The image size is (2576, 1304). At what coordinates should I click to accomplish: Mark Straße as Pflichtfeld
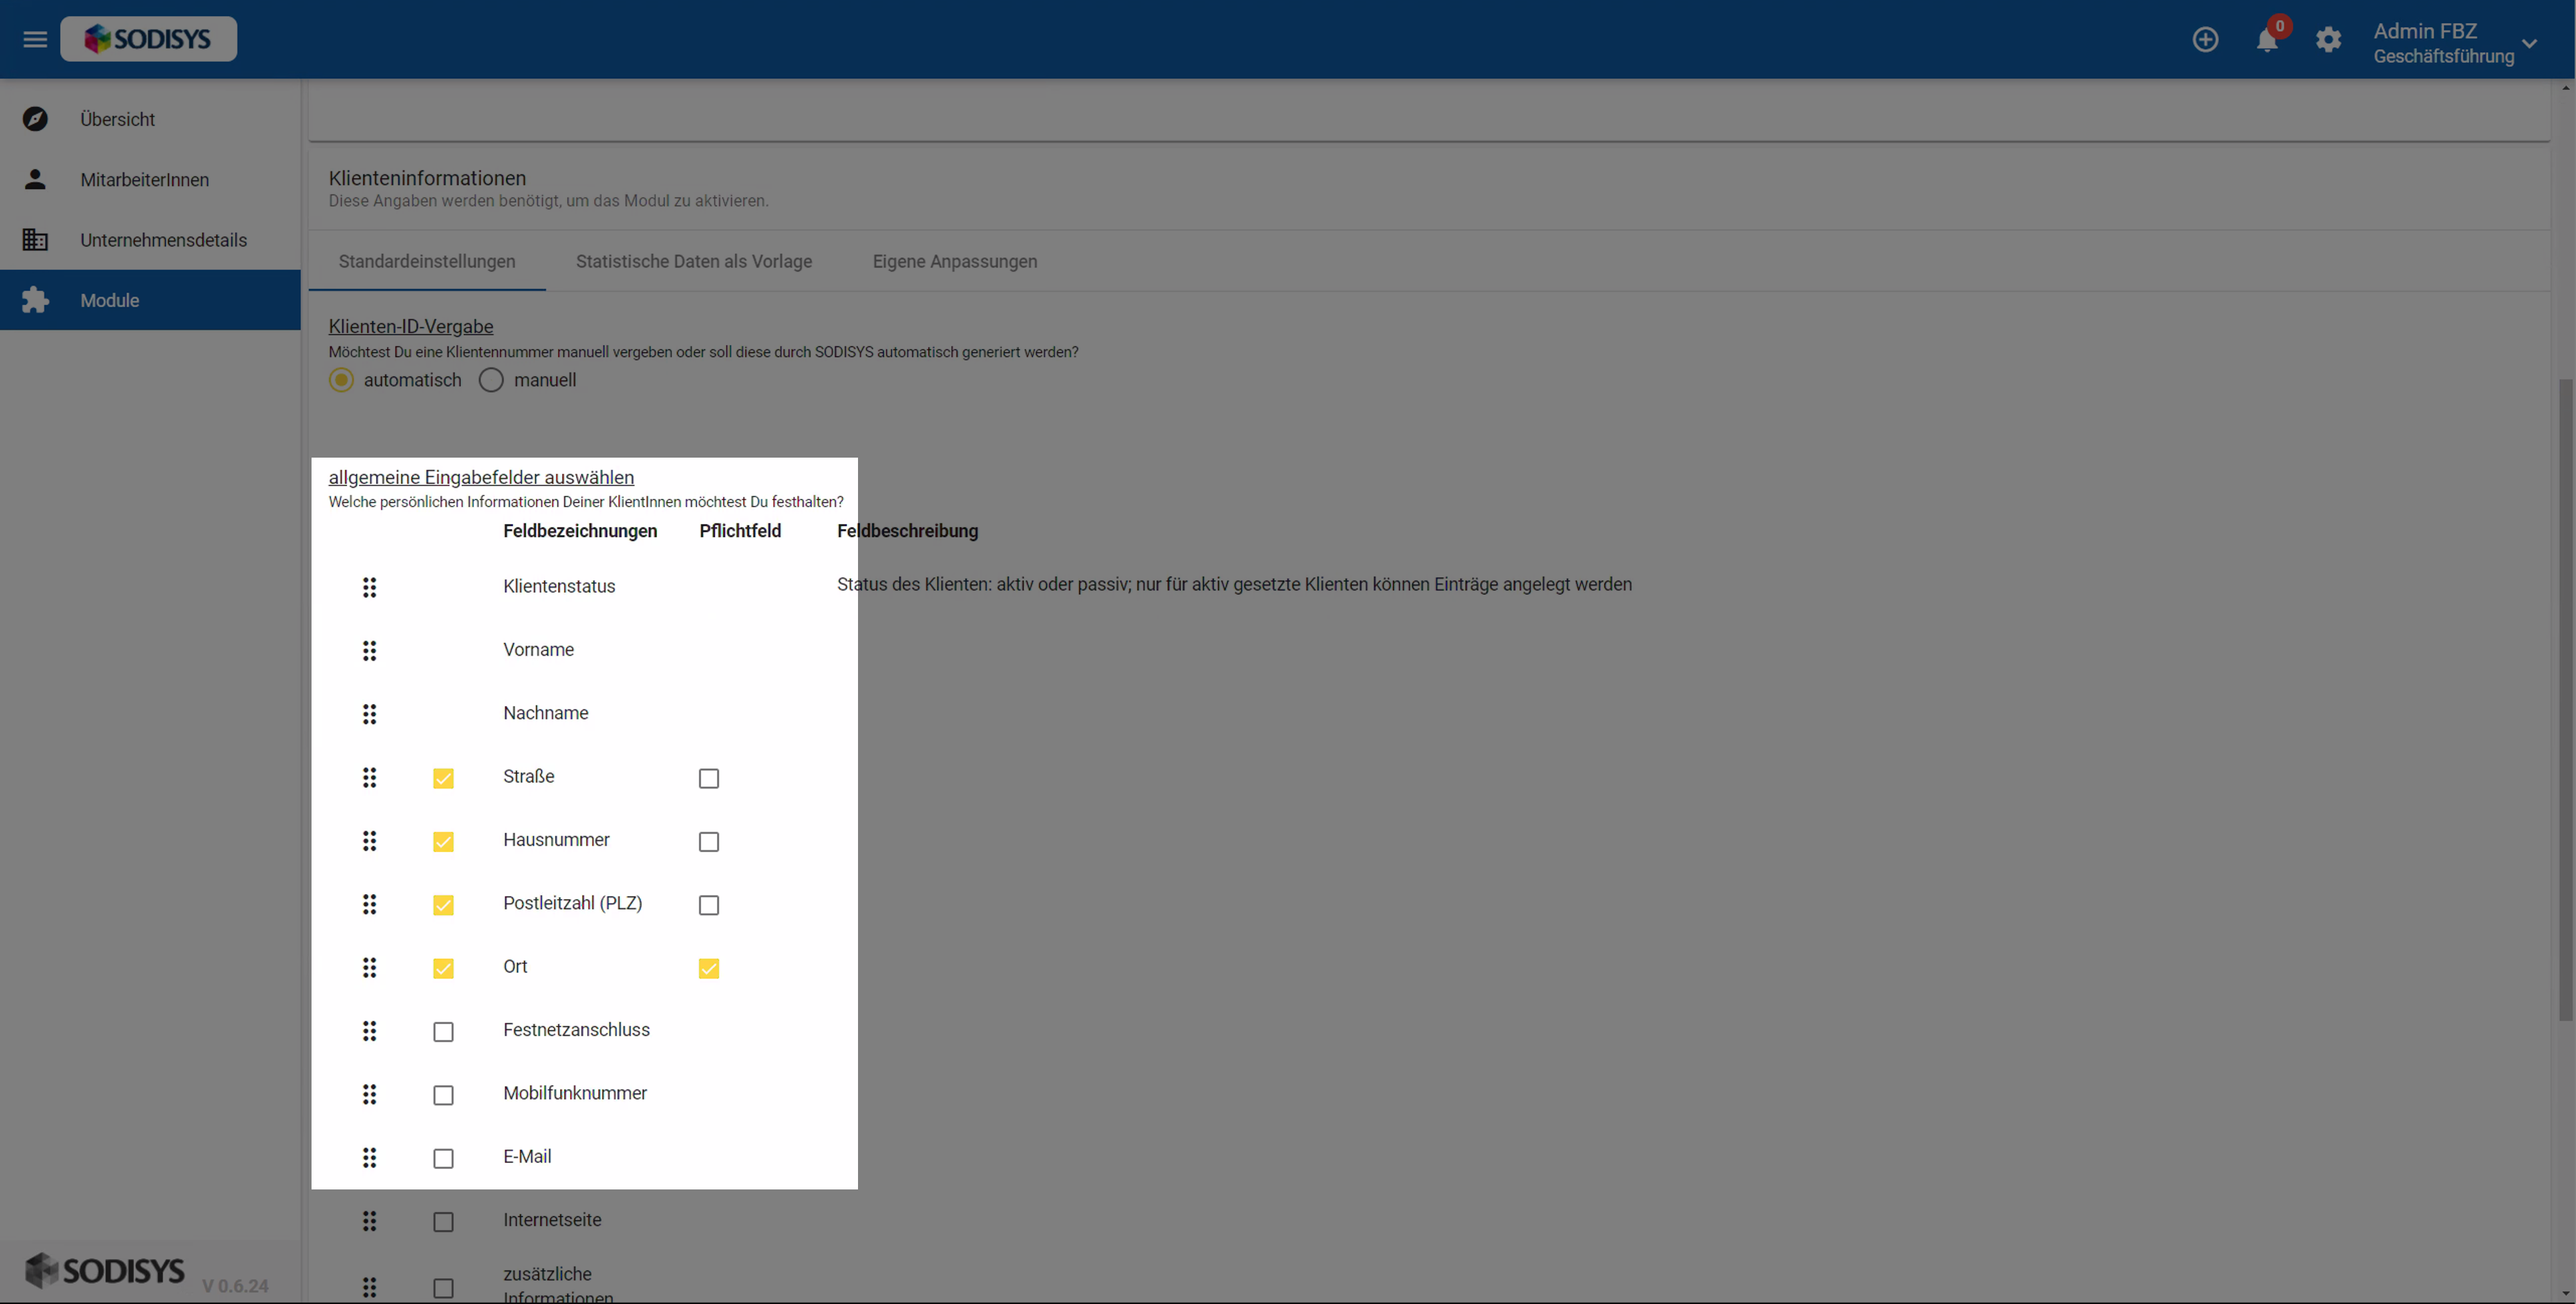click(709, 778)
